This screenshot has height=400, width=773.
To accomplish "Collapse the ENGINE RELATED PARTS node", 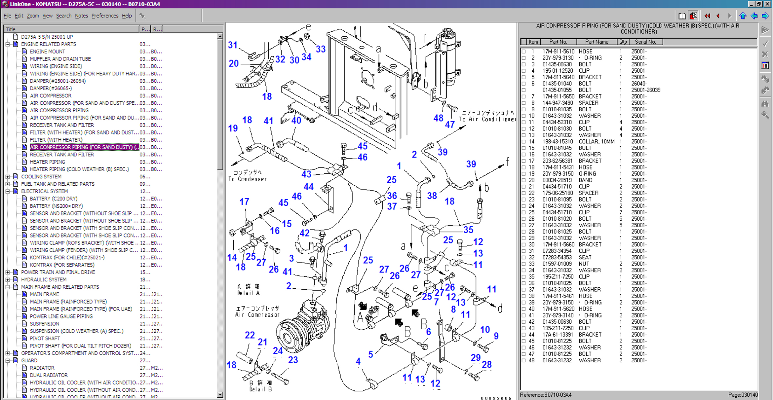I will pyautogui.click(x=8, y=44).
